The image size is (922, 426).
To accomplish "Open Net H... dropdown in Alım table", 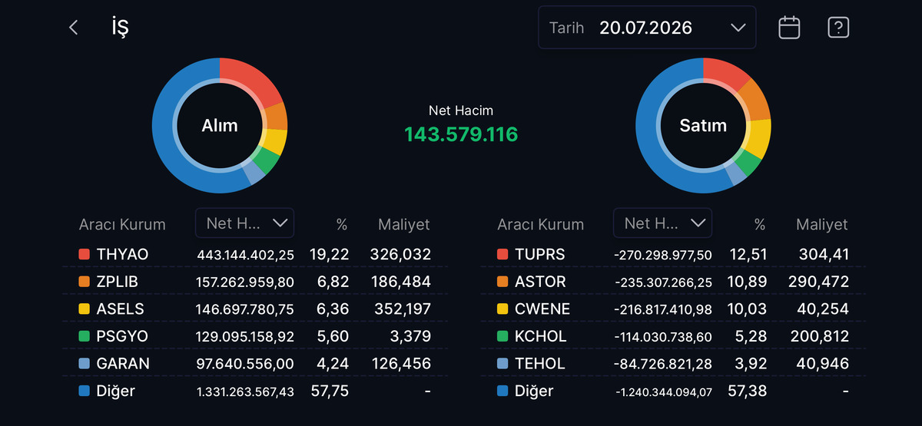I will click(x=244, y=223).
